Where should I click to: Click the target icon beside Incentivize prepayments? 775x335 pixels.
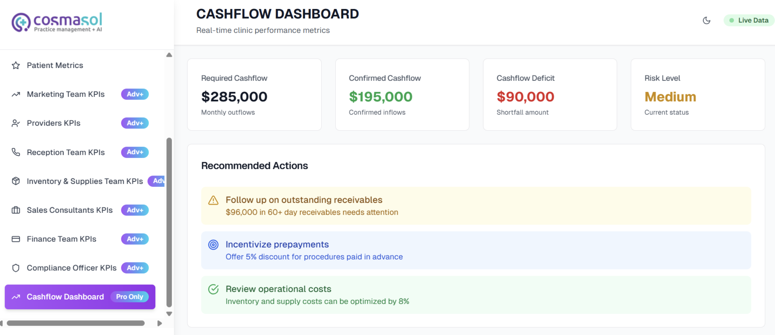click(213, 245)
